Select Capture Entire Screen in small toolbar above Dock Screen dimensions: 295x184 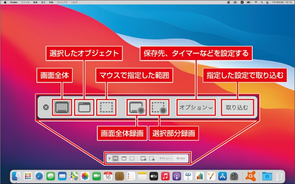coord(115,159)
